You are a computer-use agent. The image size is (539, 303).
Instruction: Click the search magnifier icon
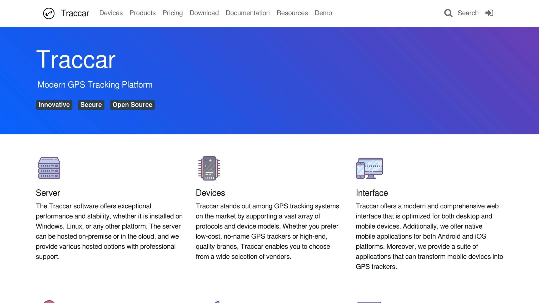point(448,13)
